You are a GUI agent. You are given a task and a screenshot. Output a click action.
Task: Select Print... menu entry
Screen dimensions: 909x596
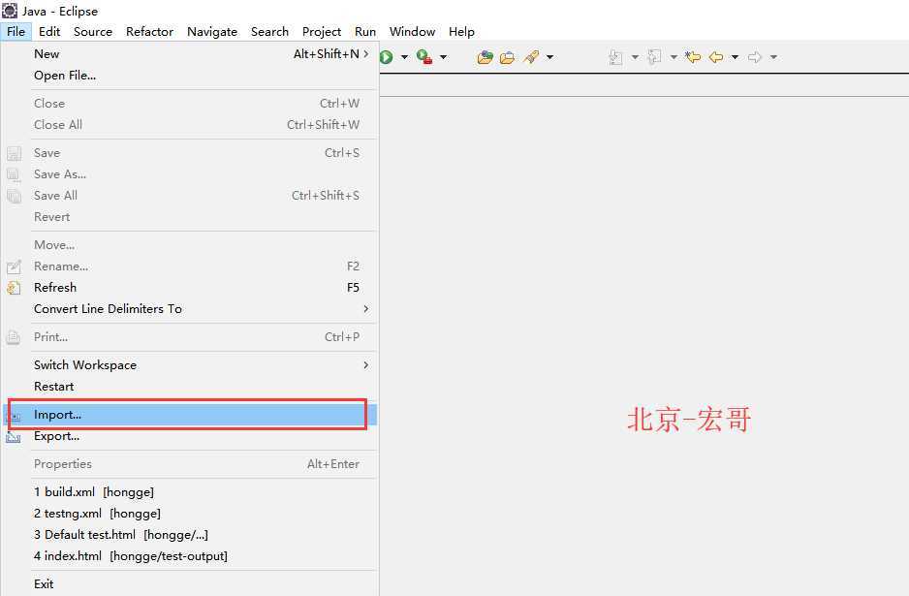coord(190,337)
